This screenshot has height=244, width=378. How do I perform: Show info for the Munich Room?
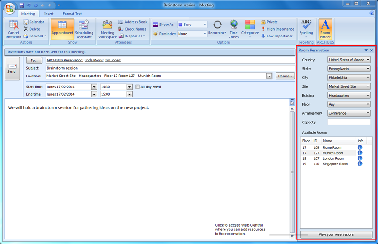tap(360, 153)
